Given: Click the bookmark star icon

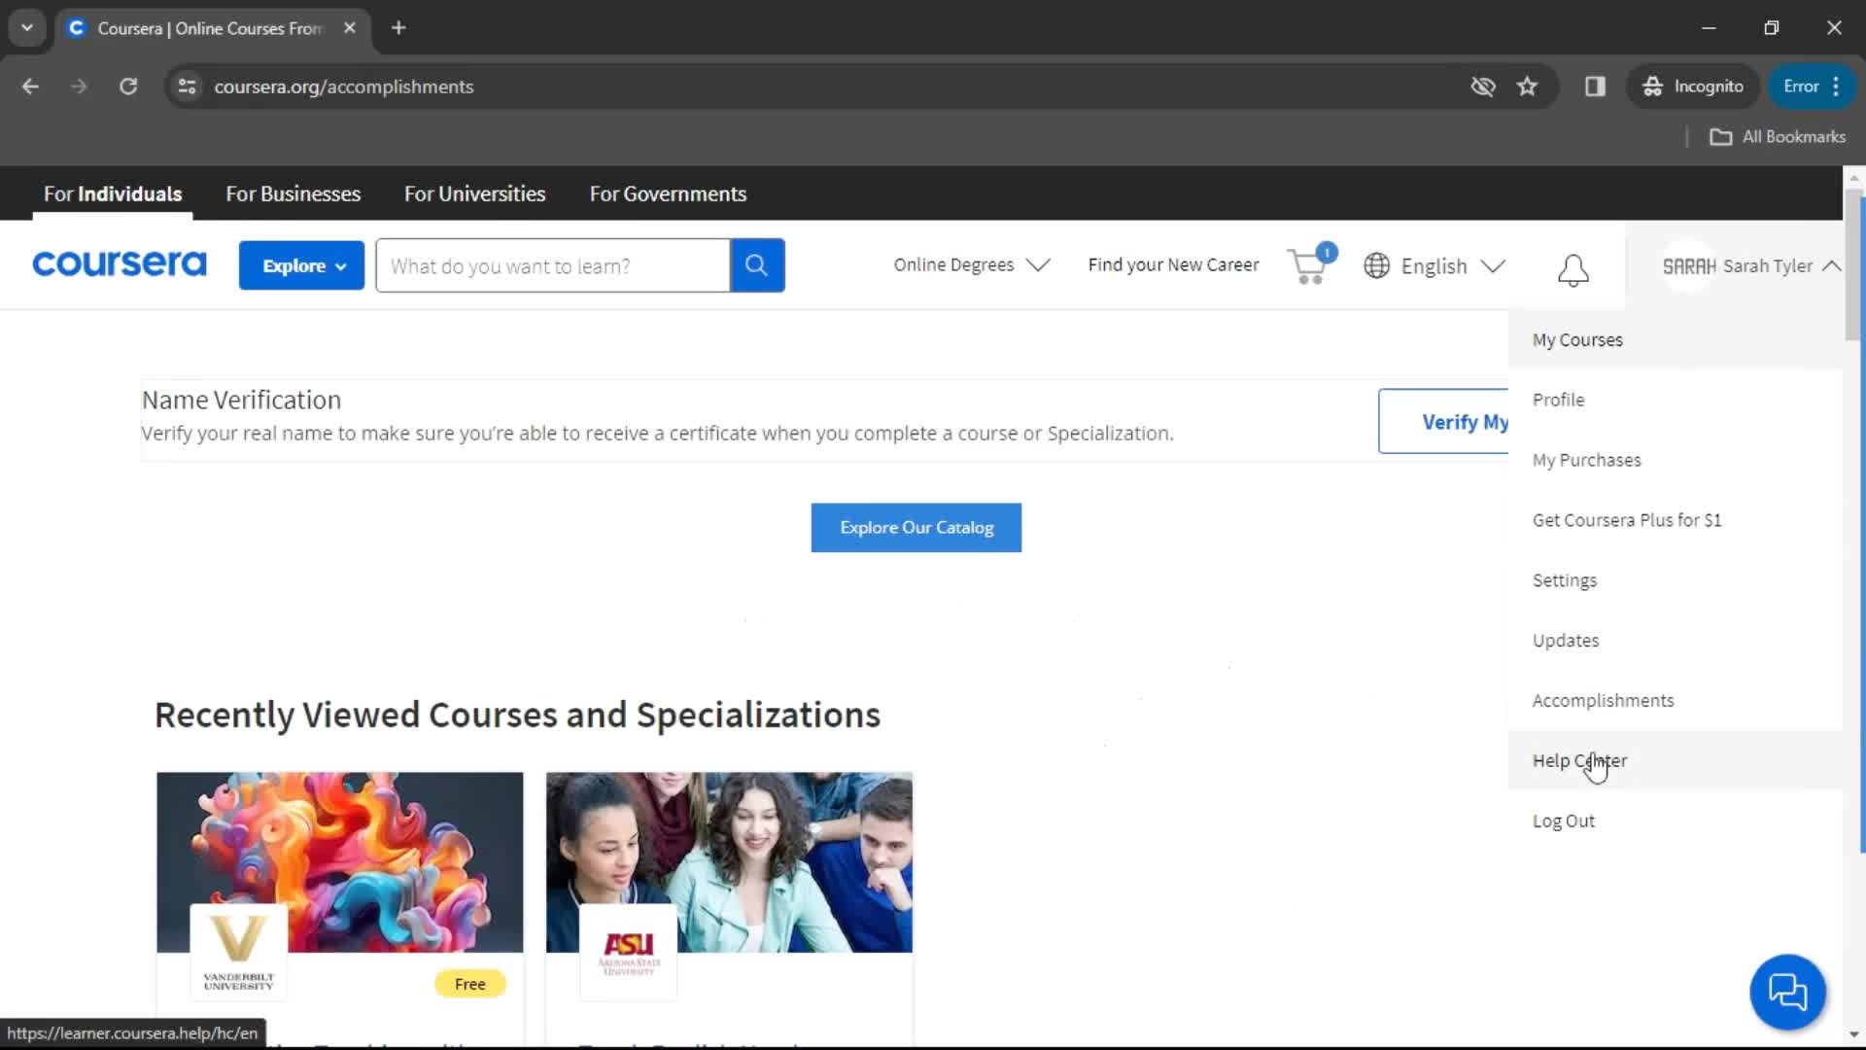Looking at the screenshot, I should pyautogui.click(x=1529, y=86).
